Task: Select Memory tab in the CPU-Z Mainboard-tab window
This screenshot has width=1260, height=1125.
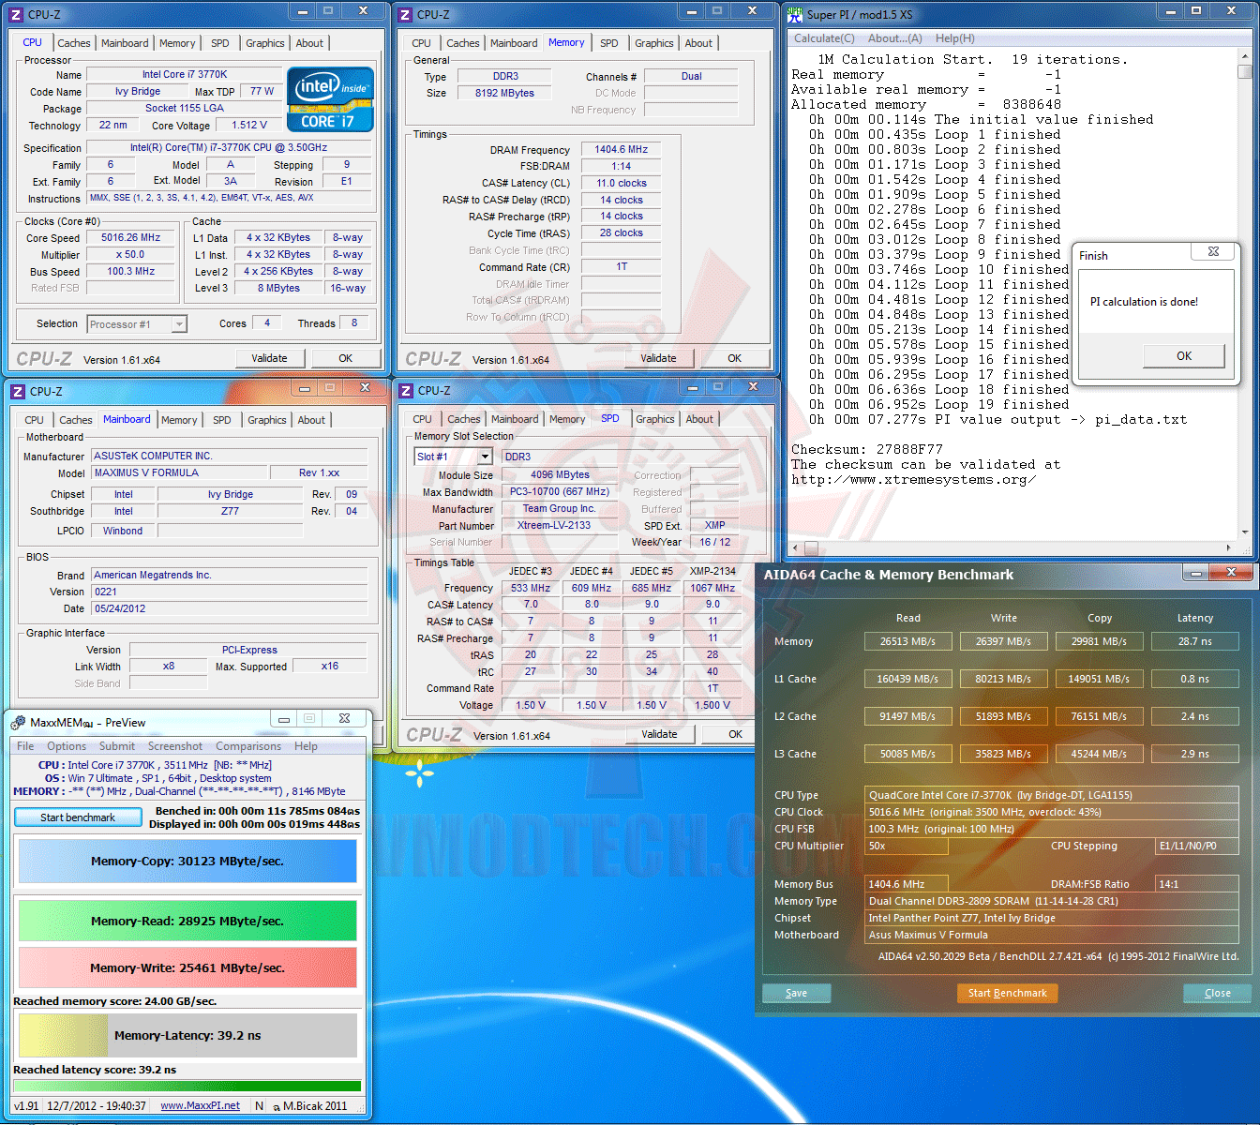Action: tap(179, 420)
